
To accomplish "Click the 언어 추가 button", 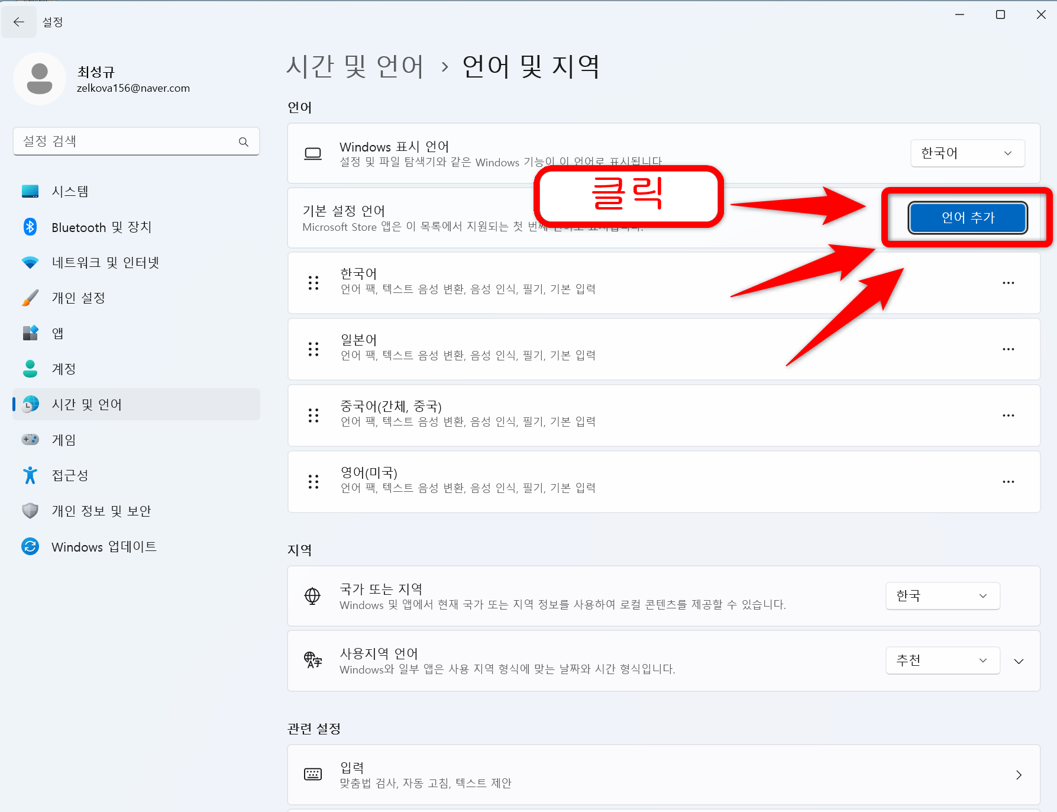I will pos(968,218).
